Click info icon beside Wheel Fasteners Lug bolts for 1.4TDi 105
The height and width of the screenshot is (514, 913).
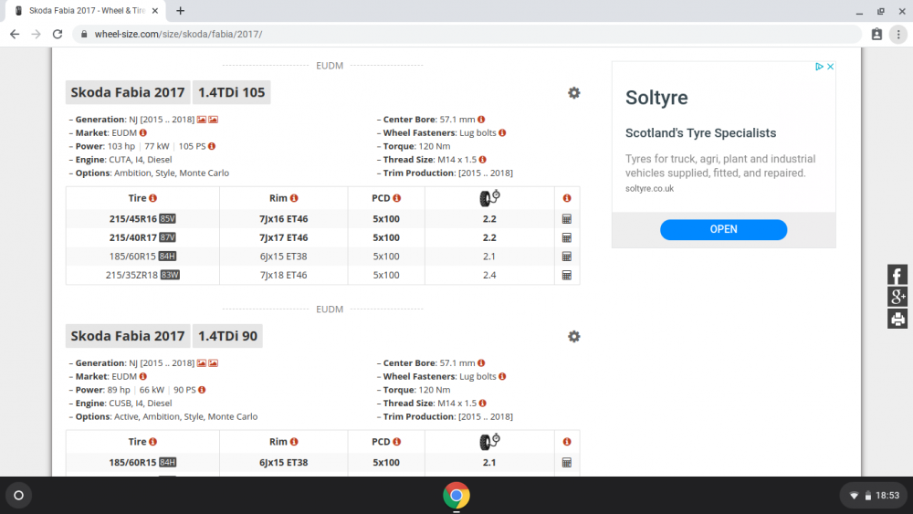[502, 132]
